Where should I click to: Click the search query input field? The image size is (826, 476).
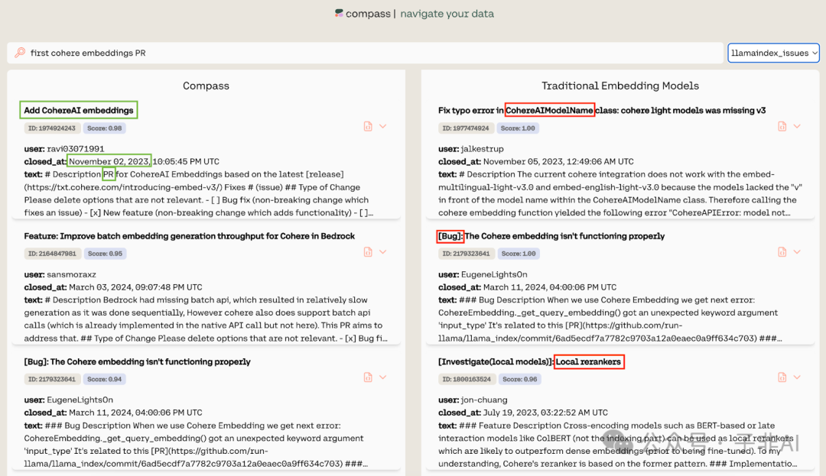click(x=365, y=53)
